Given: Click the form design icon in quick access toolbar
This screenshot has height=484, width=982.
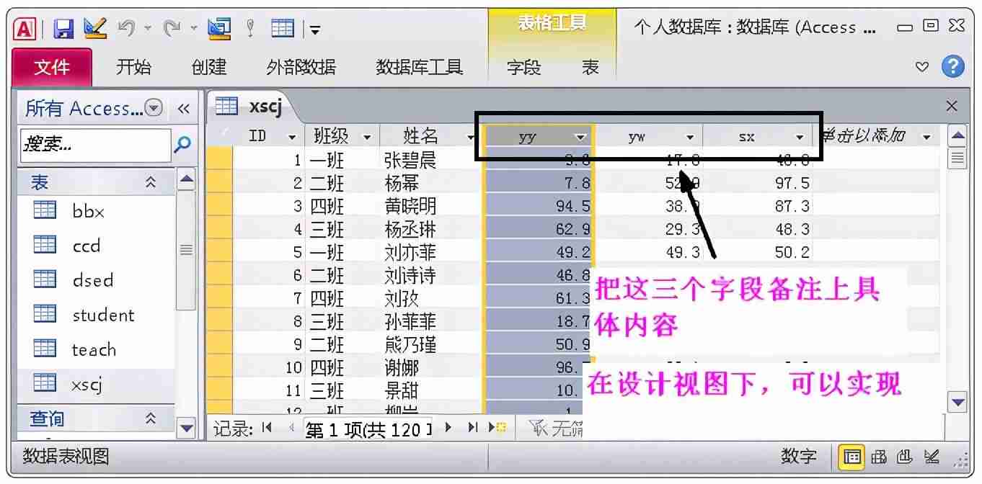Looking at the screenshot, I should tap(218, 28).
